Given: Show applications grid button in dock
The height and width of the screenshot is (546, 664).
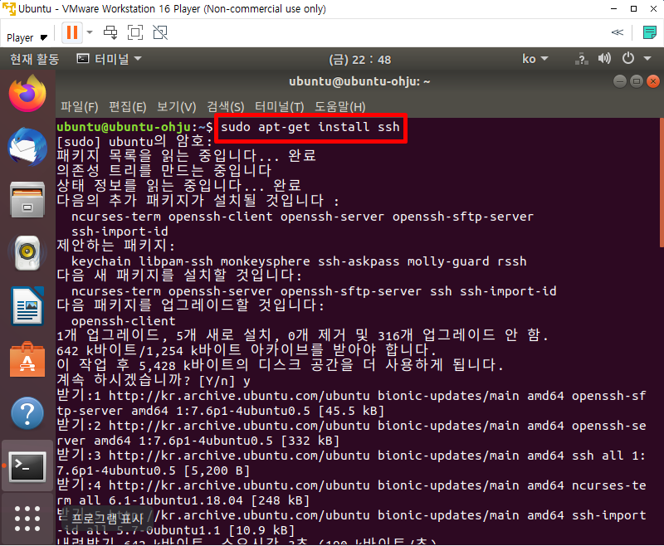Looking at the screenshot, I should click(27, 519).
